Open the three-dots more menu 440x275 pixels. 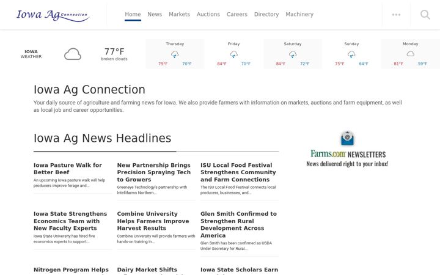(x=396, y=15)
